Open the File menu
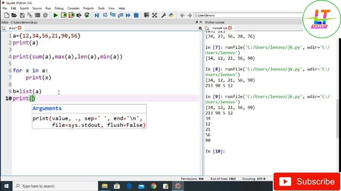The width and height of the screenshot is (341, 191). [x=5, y=8]
